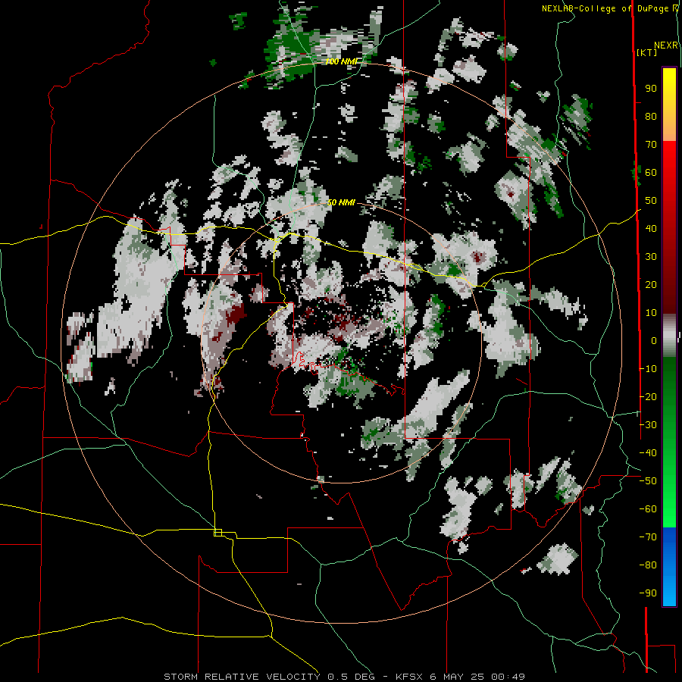This screenshot has width=682, height=682.
Task: Click the -80 value on the velocity scale
Action: tap(648, 565)
